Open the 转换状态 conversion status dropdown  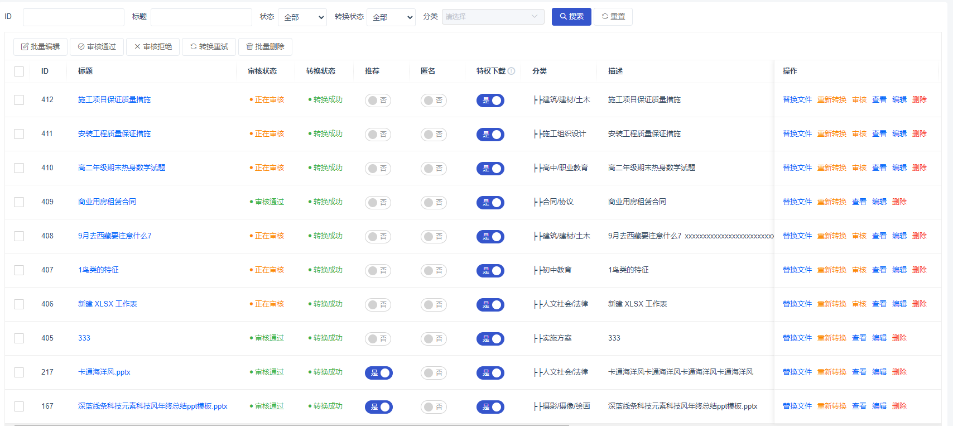pos(391,17)
